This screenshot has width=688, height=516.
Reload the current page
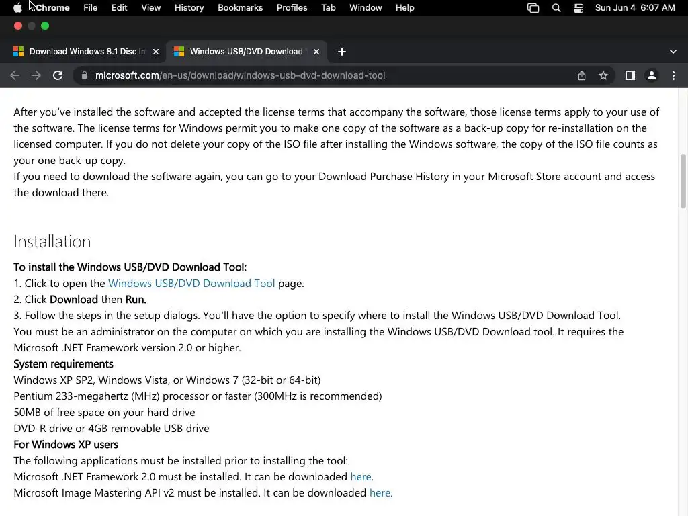tap(58, 75)
